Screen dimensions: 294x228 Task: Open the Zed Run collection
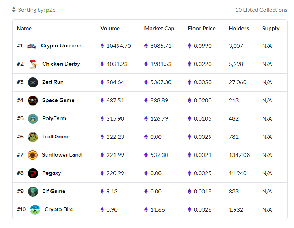click(53, 82)
